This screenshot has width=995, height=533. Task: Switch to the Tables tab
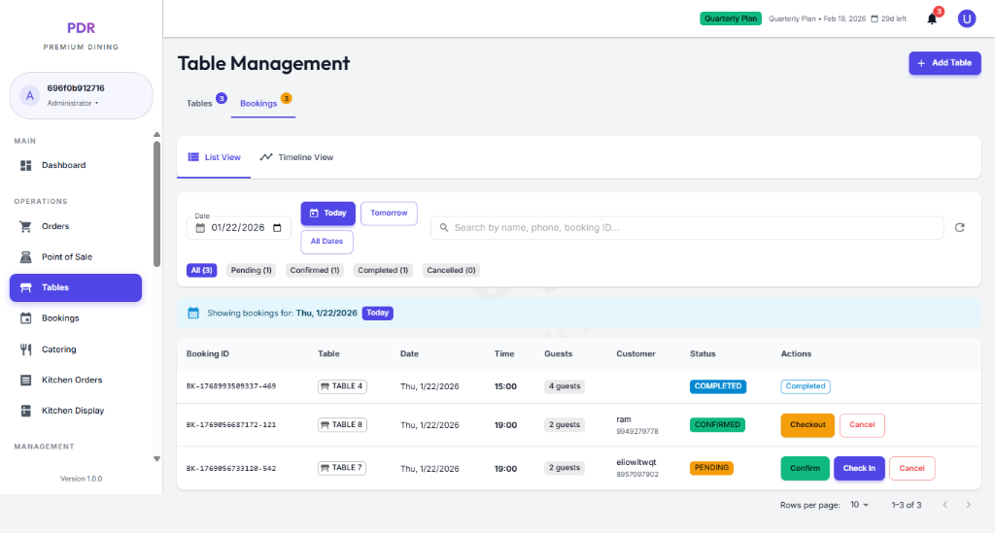click(199, 104)
